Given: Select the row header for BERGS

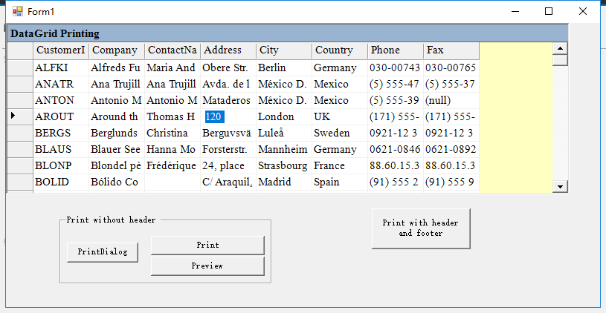Looking at the screenshot, I should point(20,133).
